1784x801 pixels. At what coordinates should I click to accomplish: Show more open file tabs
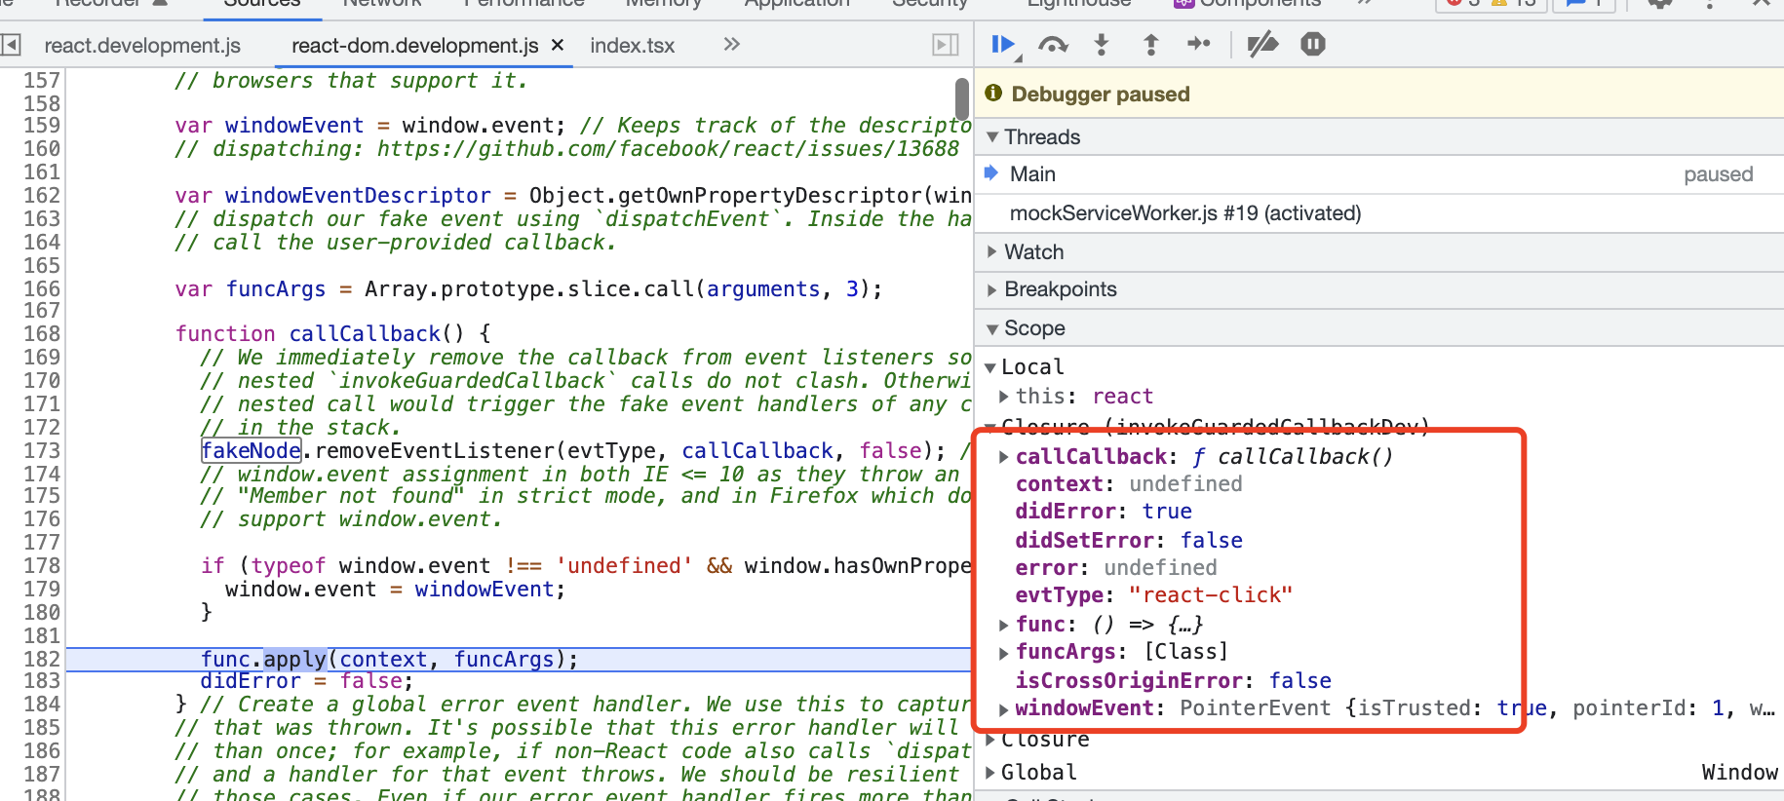[x=731, y=45]
